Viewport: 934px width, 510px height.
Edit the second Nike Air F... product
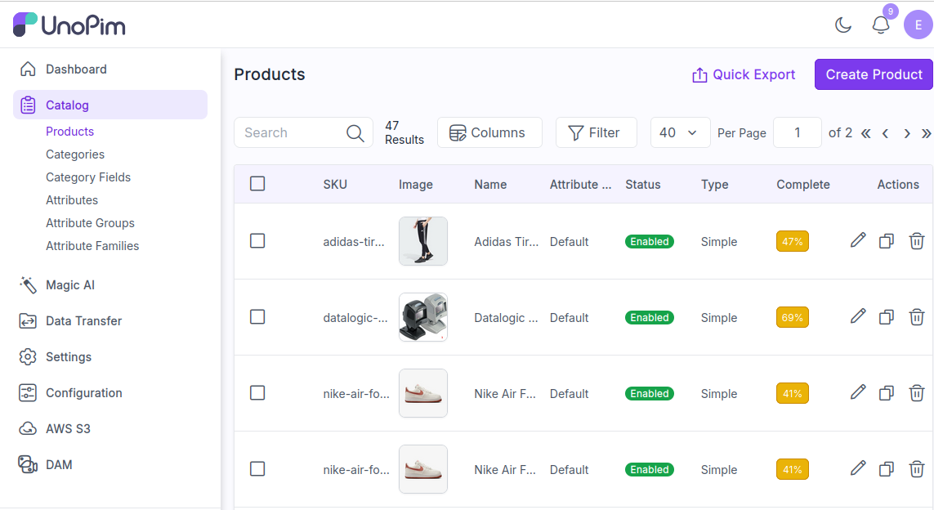point(858,468)
